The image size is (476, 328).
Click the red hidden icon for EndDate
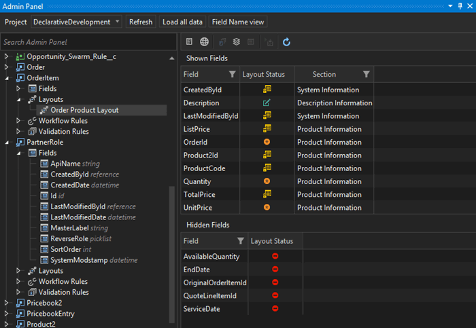click(x=275, y=269)
